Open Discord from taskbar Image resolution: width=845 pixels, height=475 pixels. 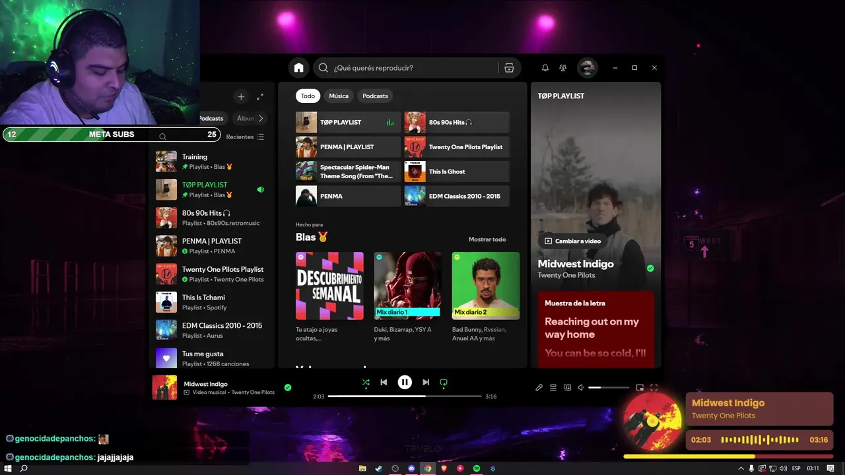[x=411, y=468]
